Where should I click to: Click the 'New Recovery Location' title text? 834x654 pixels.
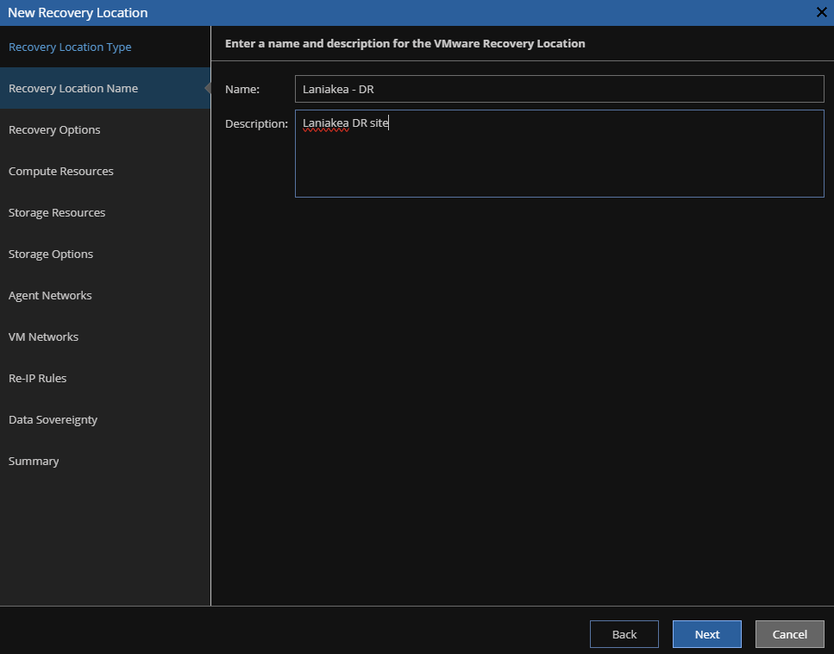[x=78, y=13]
